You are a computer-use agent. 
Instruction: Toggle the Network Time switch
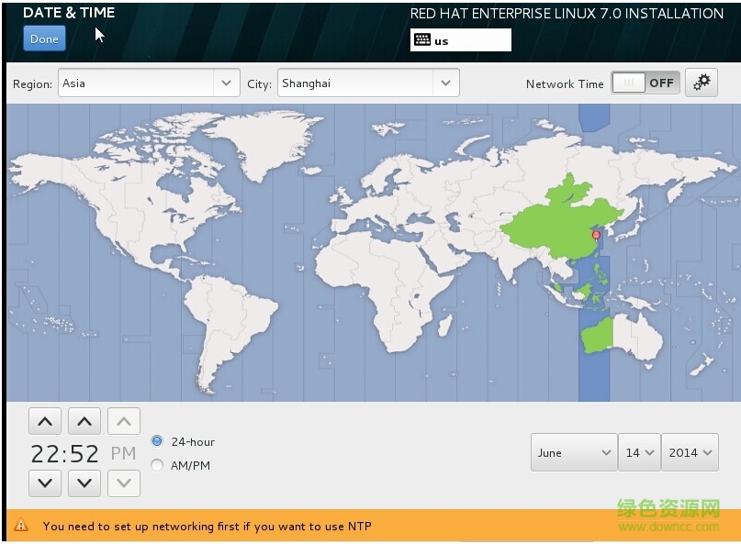[x=646, y=83]
